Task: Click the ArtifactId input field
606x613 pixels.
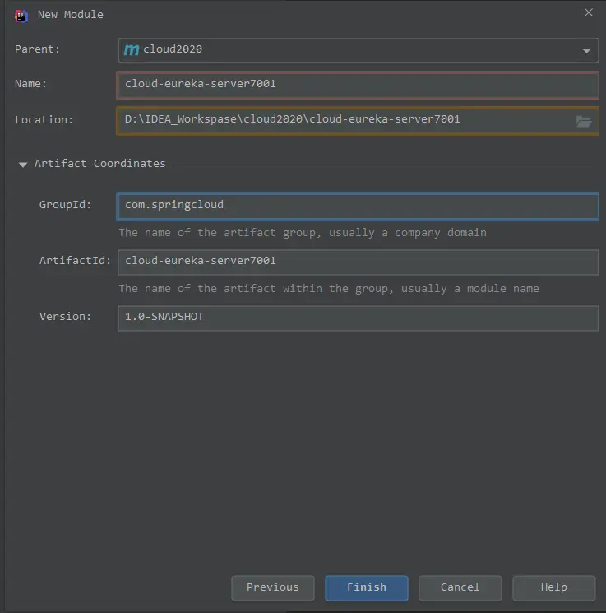Action: [358, 261]
